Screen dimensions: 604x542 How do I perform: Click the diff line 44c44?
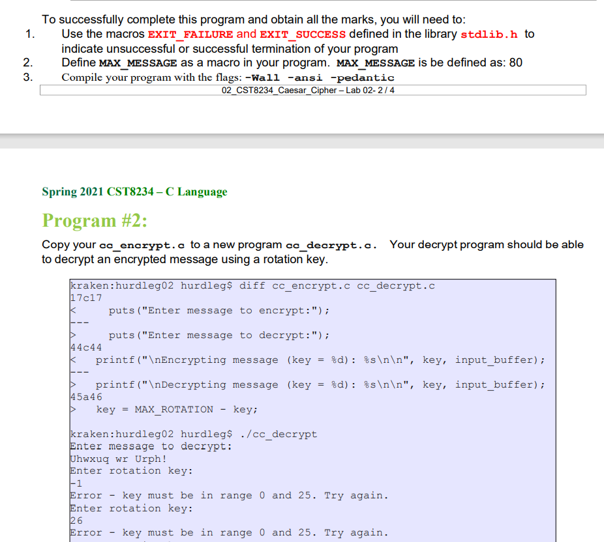click(86, 347)
